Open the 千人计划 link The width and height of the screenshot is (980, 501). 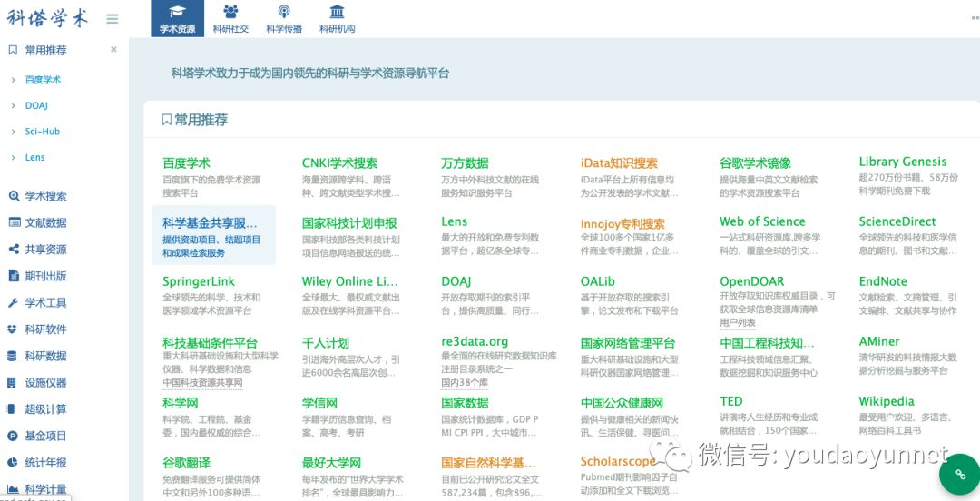point(326,343)
